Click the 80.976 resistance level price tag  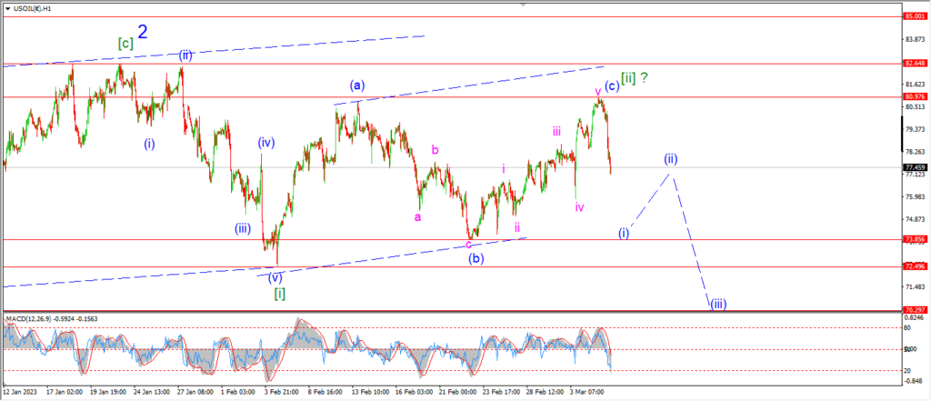pos(913,96)
